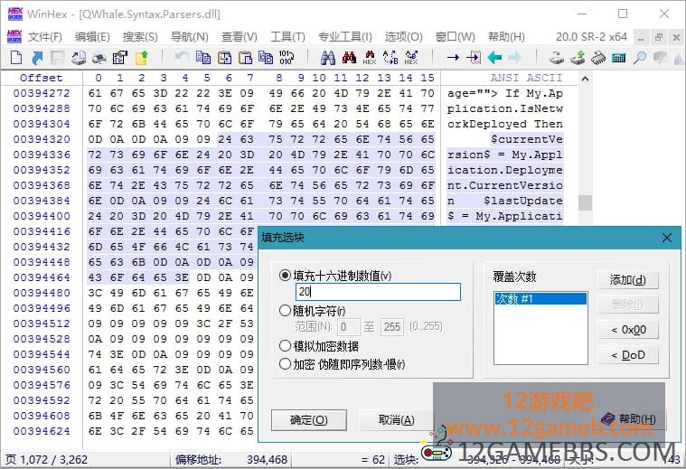Click the teal Back navigation arrow

[x=494, y=58]
